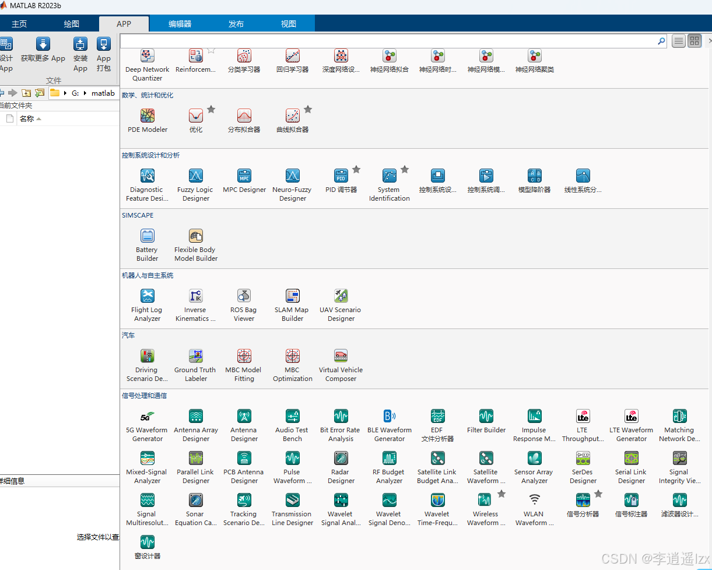Open the 视图 tab
Image resolution: width=712 pixels, height=570 pixels.
click(289, 24)
